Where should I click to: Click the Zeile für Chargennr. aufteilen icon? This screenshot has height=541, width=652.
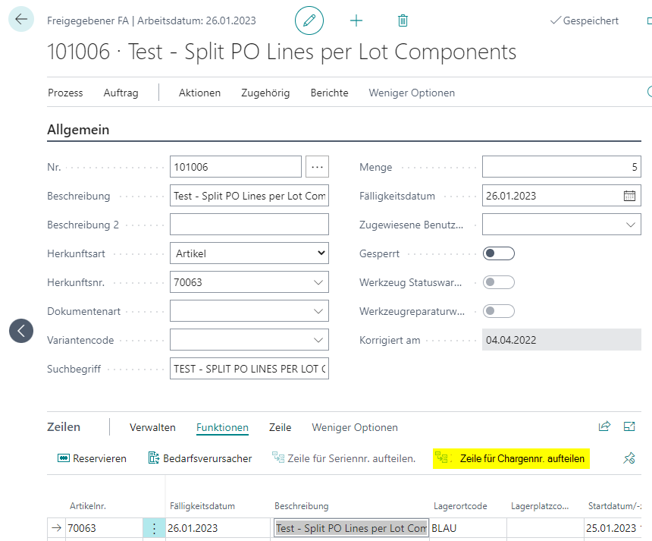(x=443, y=458)
